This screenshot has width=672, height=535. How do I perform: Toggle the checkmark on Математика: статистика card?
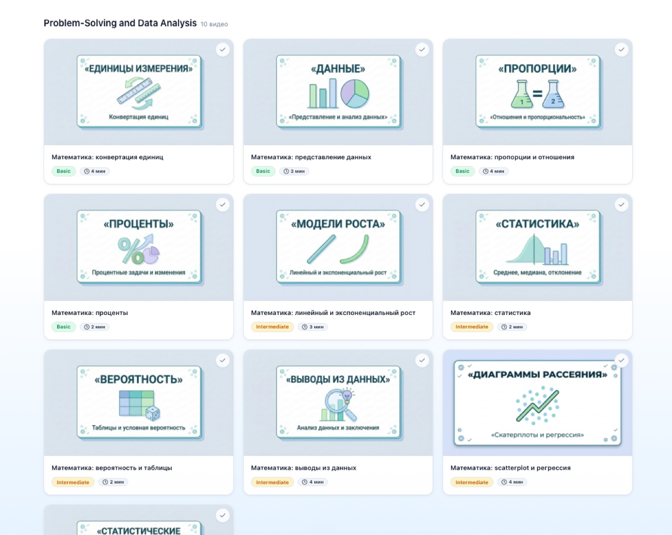622,205
